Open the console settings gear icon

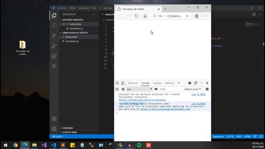pyautogui.click(x=207, y=89)
